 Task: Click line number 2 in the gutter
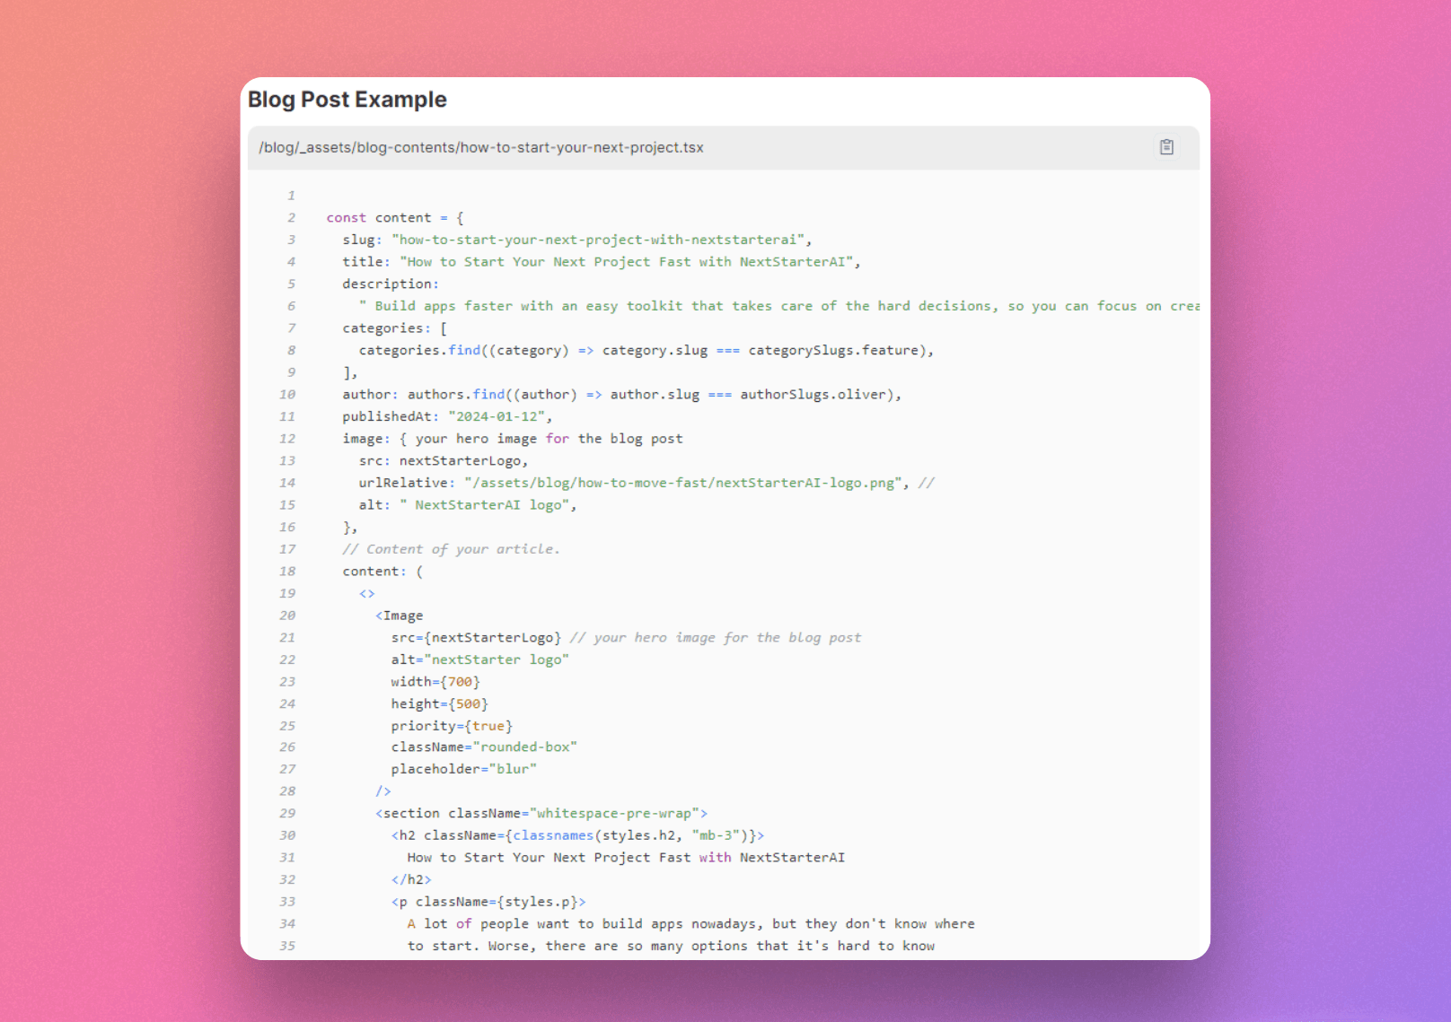[291, 217]
